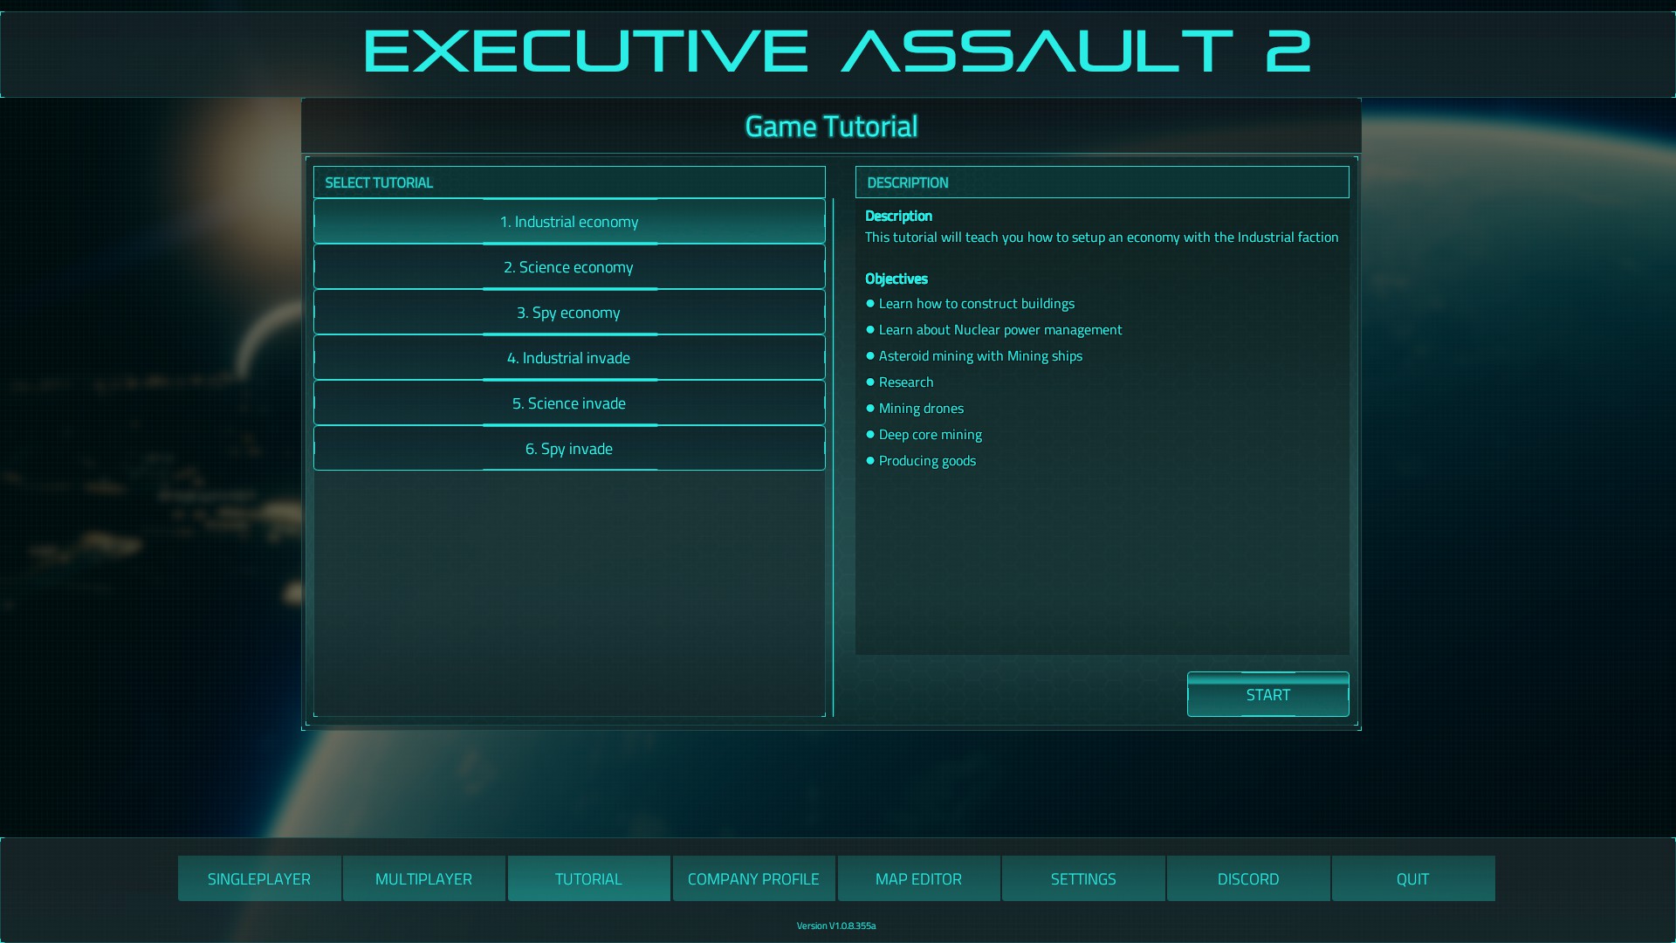
Task: Click the 'Deep core mining' objective
Action: (931, 435)
